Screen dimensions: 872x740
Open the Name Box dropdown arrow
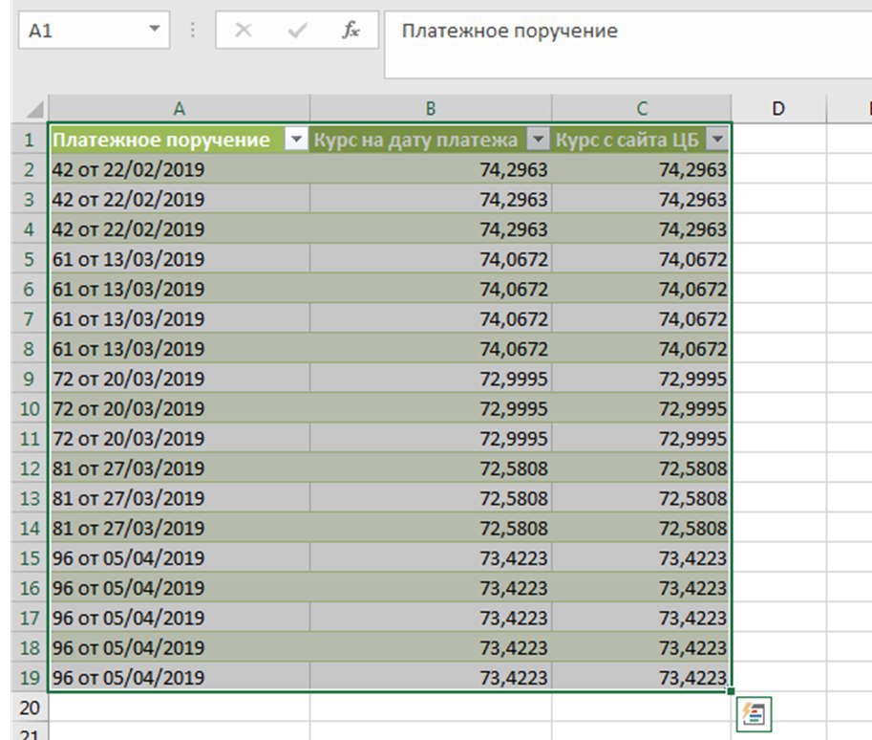coord(155,29)
